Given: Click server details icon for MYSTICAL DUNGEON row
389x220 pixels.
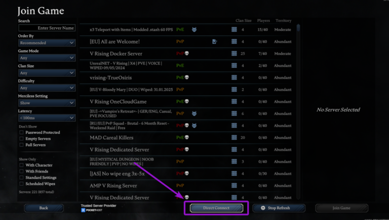Looking at the screenshot, I should [x=234, y=161].
